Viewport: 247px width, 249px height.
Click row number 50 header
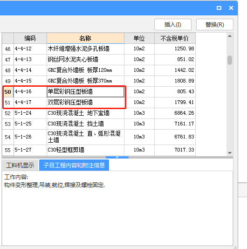point(8,92)
